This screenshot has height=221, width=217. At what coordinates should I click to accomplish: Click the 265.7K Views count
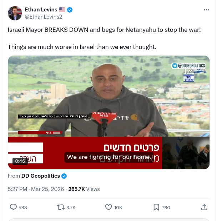(84, 189)
